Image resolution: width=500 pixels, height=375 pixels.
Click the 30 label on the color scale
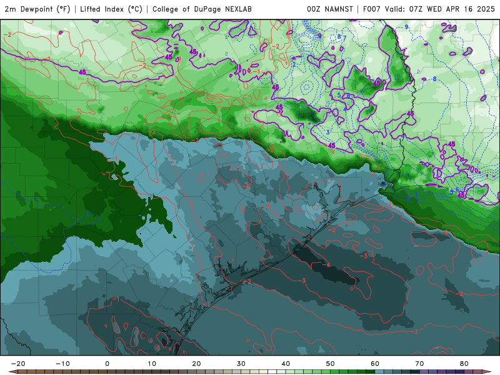(241, 364)
